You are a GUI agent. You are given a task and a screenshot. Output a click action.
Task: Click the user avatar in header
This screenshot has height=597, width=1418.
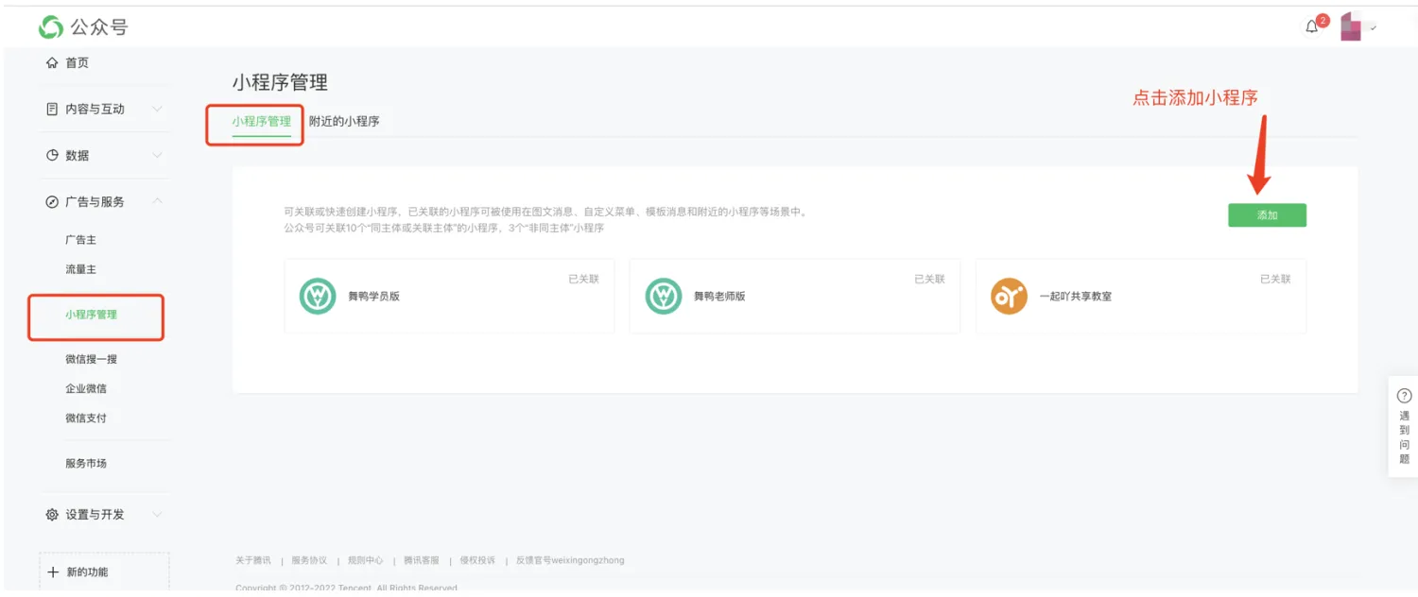point(1351,27)
